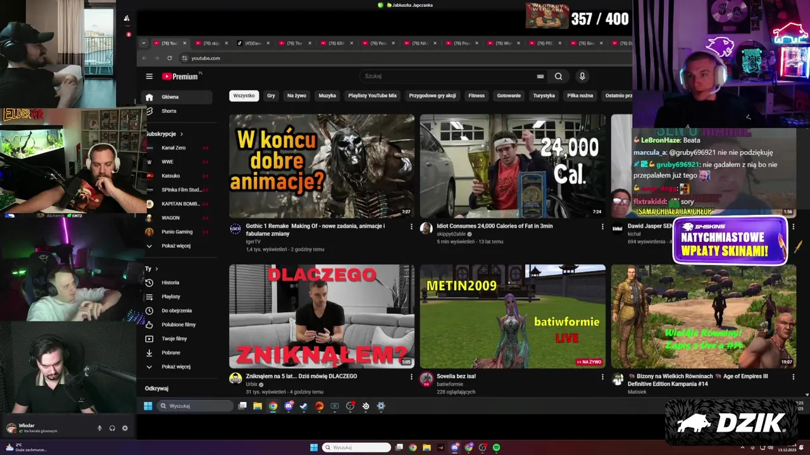
Task: Close the first YouTube browser tab
Action: (185, 43)
